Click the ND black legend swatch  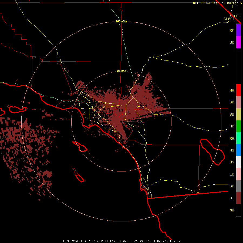pyautogui.click(x=238, y=210)
